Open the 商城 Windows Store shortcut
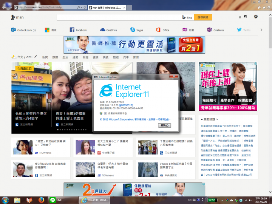This screenshot has height=204, width=272. click(x=51, y=30)
